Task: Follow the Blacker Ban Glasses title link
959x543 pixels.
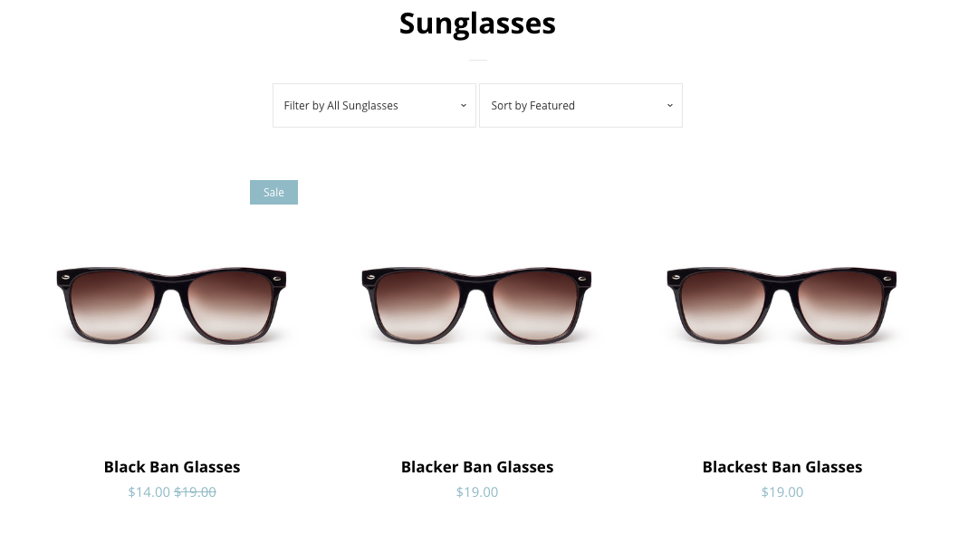Action: pos(477,467)
